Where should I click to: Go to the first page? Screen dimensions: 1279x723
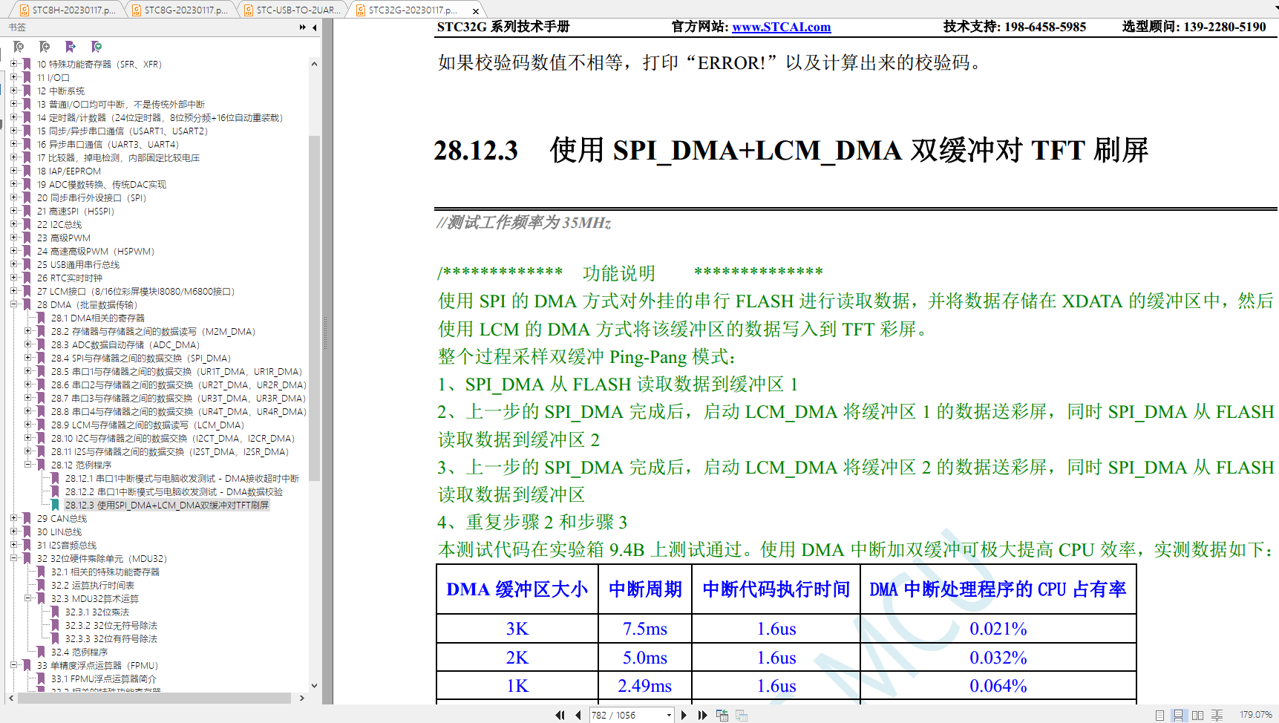[560, 715]
